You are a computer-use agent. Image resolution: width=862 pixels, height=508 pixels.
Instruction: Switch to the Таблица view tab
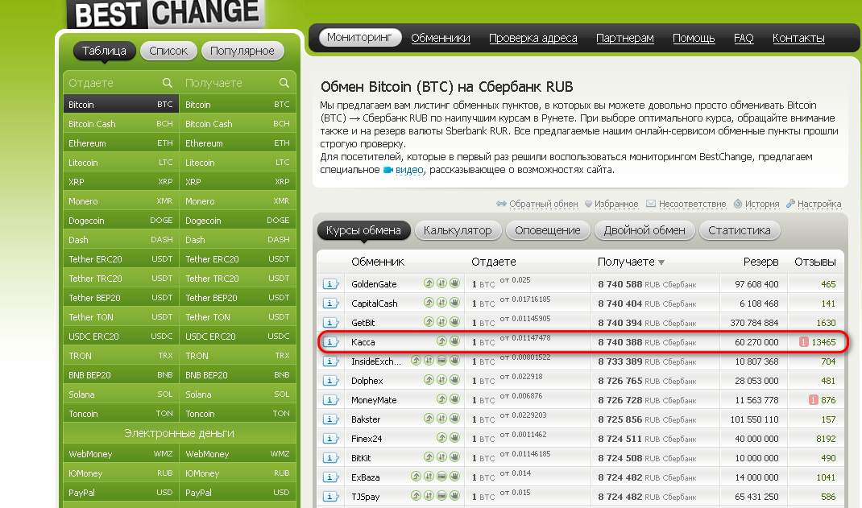point(104,51)
